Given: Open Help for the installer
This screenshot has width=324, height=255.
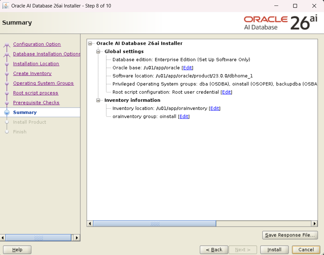Looking at the screenshot, I should 17,249.
